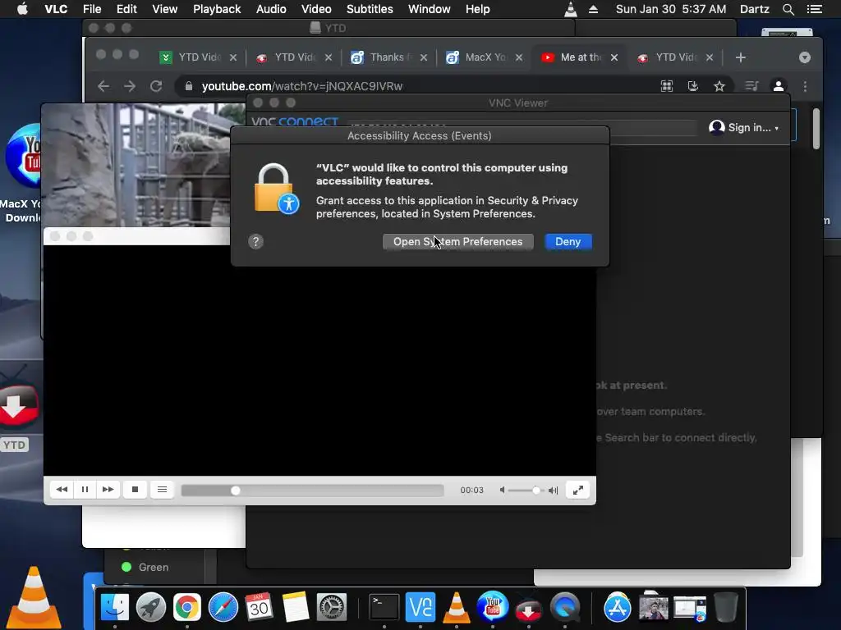Bookmark page with star icon
This screenshot has width=841, height=630.
coord(719,86)
